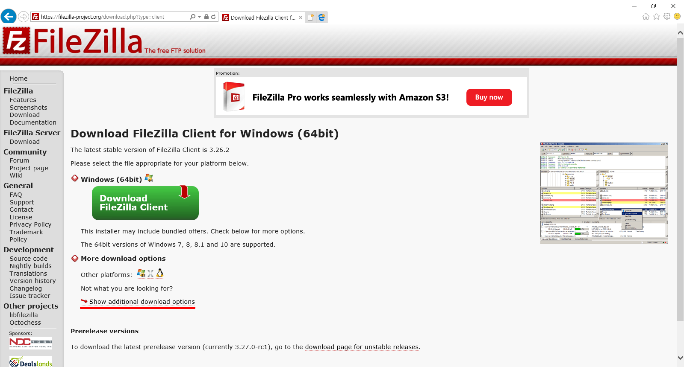The width and height of the screenshot is (684, 367).
Task: Close the Download FileZilla Client tab
Action: (x=301, y=17)
